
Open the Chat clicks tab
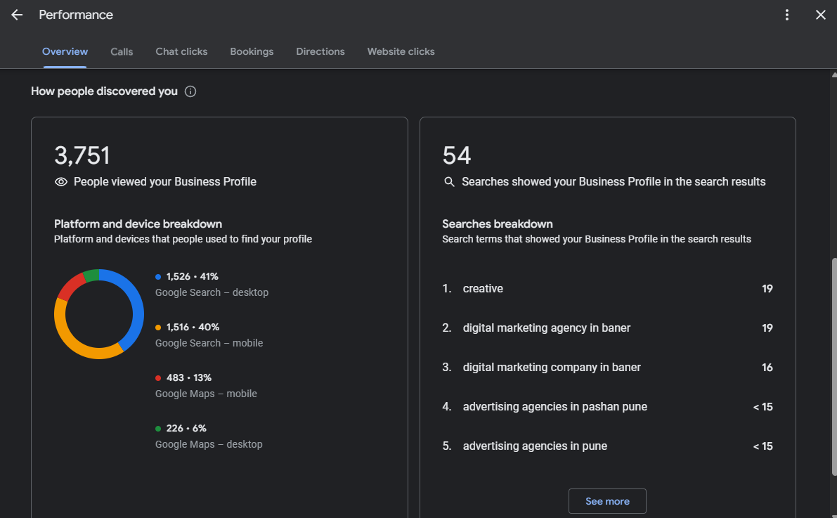[181, 51]
